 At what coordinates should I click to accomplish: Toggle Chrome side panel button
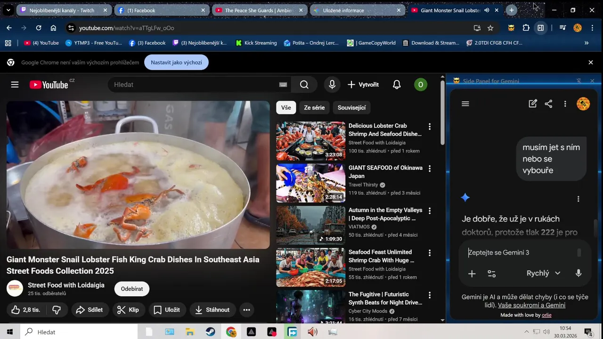[541, 28]
